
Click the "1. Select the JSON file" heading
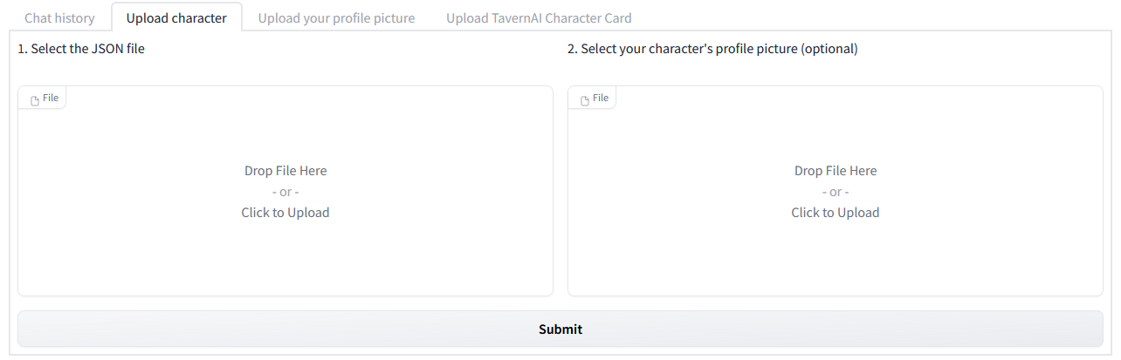[x=81, y=49]
